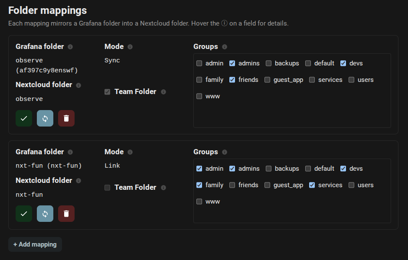This screenshot has height=260, width=408.
Task: Check friends group in nxt-fun mapping
Action: coord(232,185)
